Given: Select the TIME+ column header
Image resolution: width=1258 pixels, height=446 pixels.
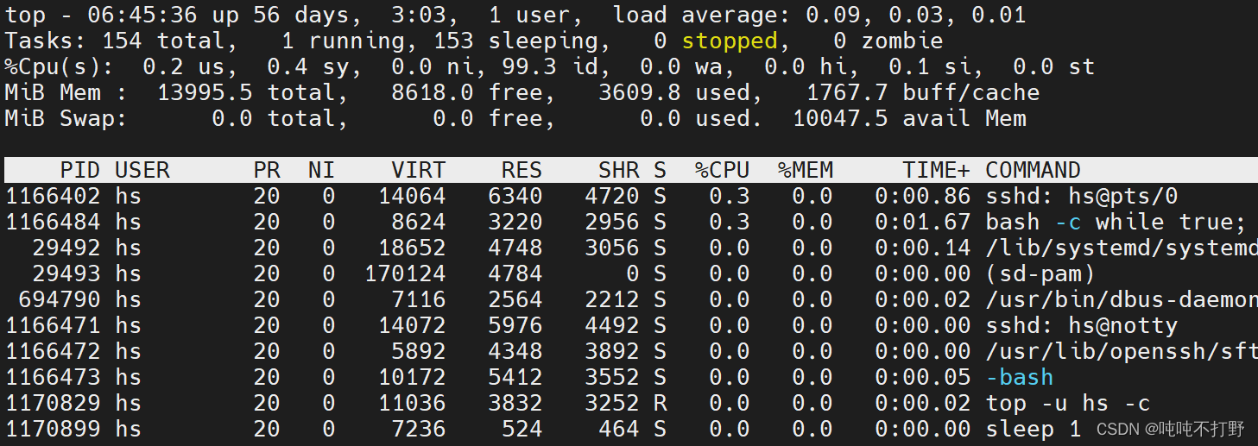Looking at the screenshot, I should (x=937, y=170).
